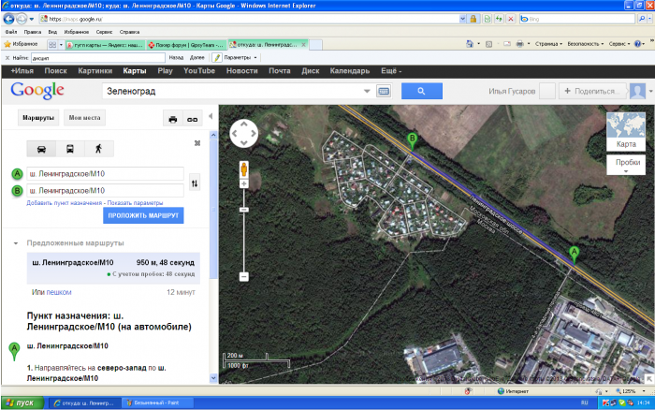Open Картинки in Google top bar
This screenshot has height=410, width=655.
95,71
